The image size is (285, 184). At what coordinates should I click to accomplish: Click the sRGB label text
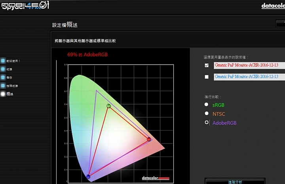[218, 105]
